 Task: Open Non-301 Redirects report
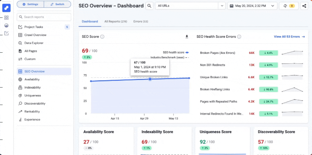coord(213,65)
